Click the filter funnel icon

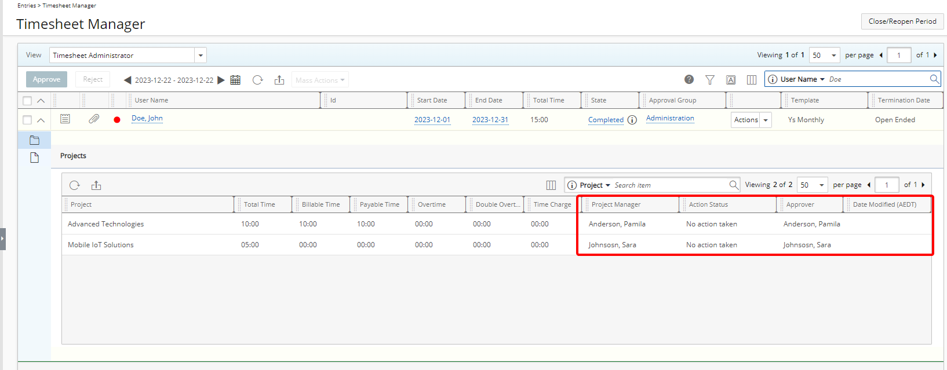click(709, 80)
